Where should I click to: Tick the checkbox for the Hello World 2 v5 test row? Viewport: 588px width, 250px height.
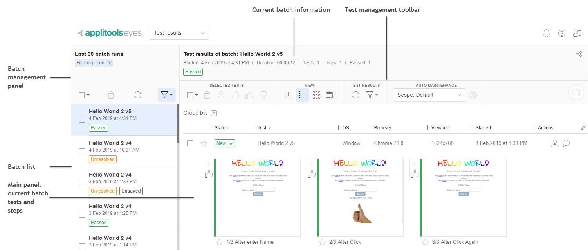pos(190,143)
